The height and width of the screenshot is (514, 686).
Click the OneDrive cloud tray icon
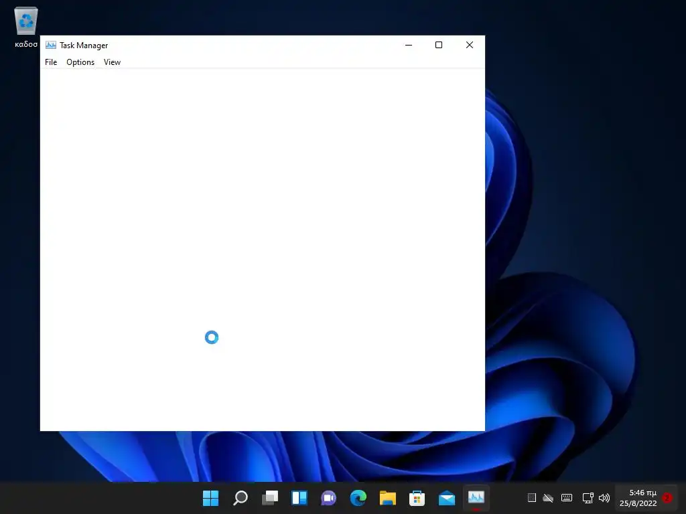[x=548, y=497]
